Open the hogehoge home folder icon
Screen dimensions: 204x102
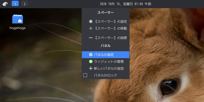(18, 19)
